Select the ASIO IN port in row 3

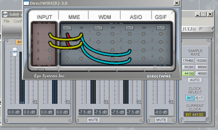[144, 50]
